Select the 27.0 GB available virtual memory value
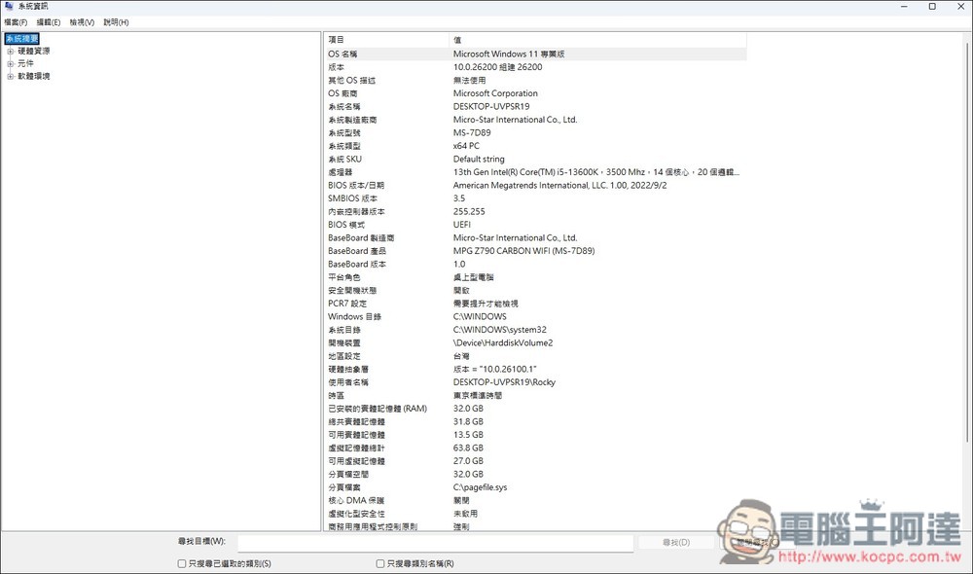973x574 pixels. tap(468, 461)
